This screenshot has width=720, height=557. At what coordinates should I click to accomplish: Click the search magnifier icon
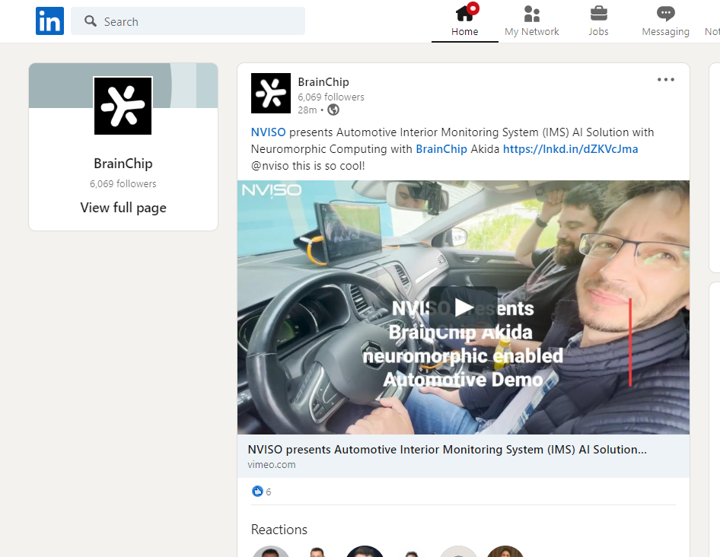click(91, 21)
